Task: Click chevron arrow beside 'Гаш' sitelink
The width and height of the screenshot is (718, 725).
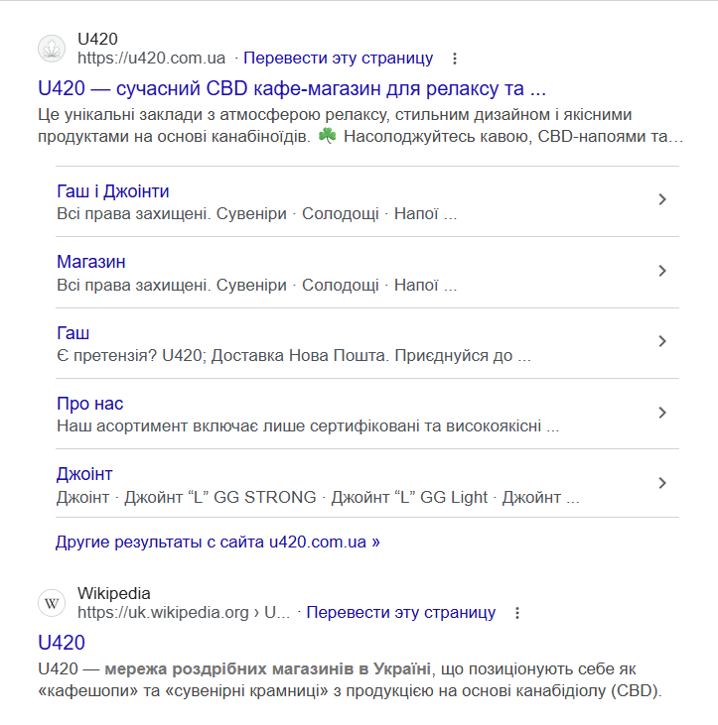Action: [x=662, y=342]
